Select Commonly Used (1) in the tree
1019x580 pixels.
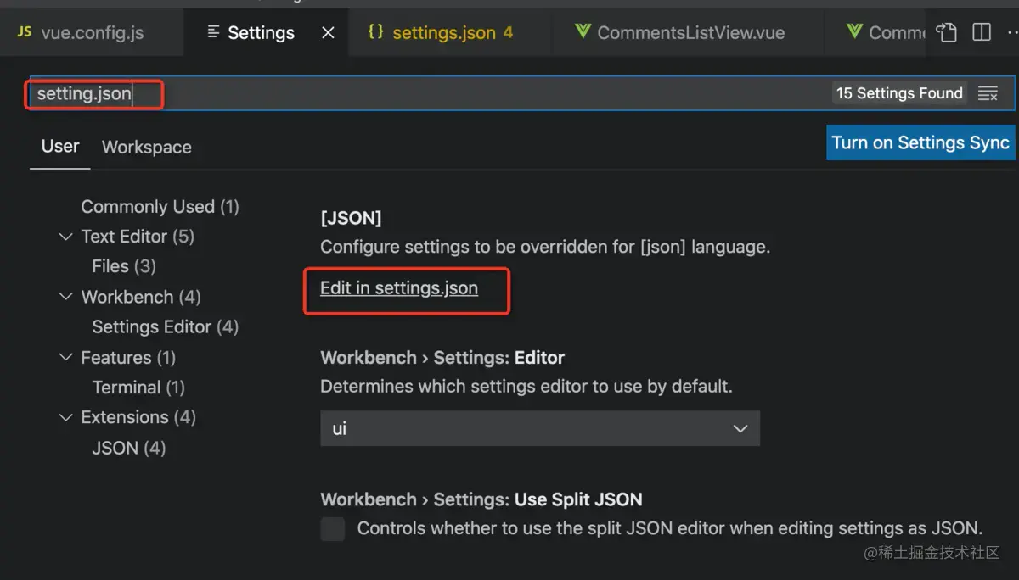click(160, 206)
